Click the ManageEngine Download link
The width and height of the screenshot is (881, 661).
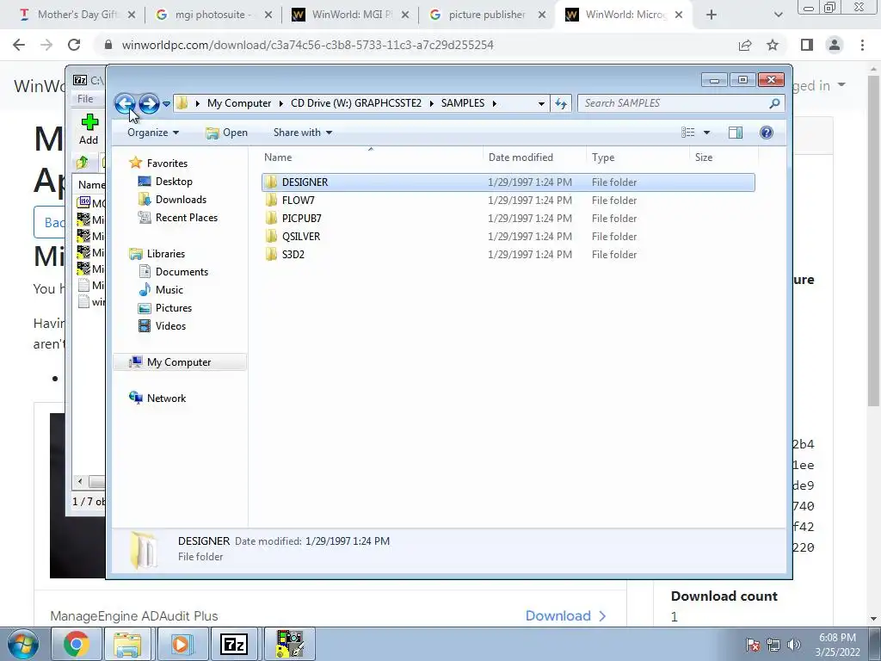[x=566, y=616]
